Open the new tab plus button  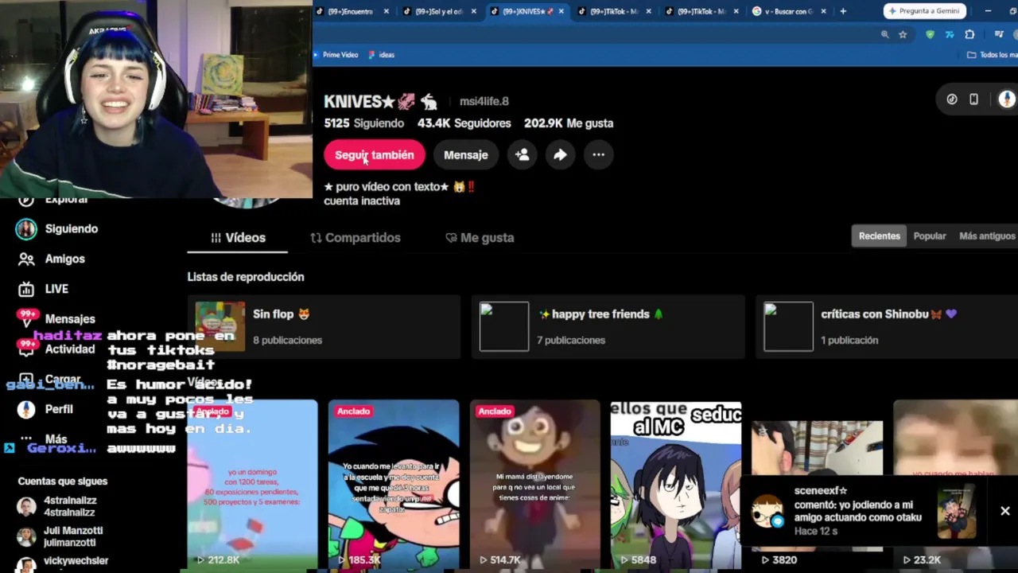[843, 11]
